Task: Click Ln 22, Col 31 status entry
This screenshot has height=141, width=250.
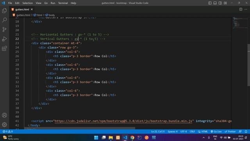Action: (158, 132)
